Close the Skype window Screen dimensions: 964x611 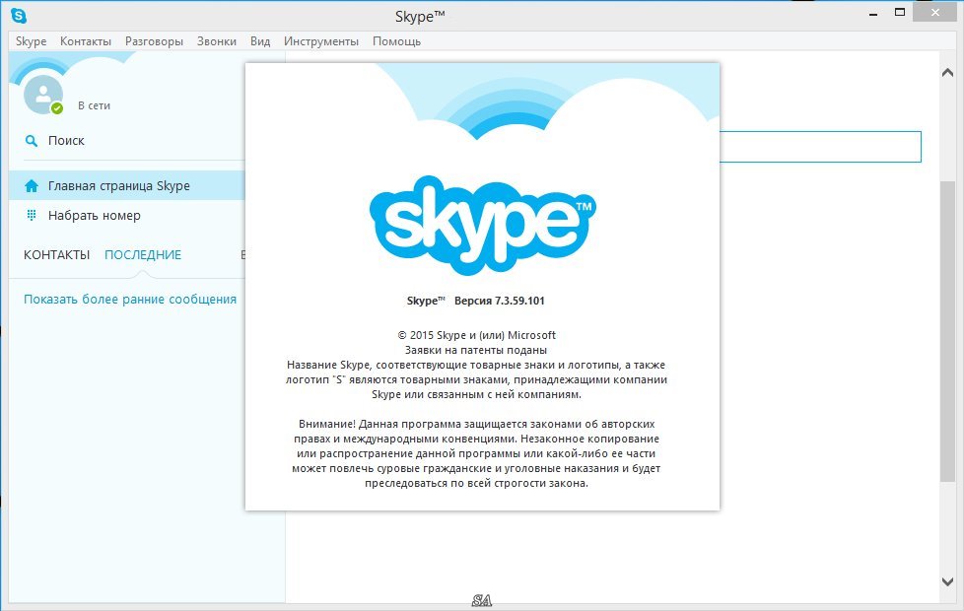point(935,12)
